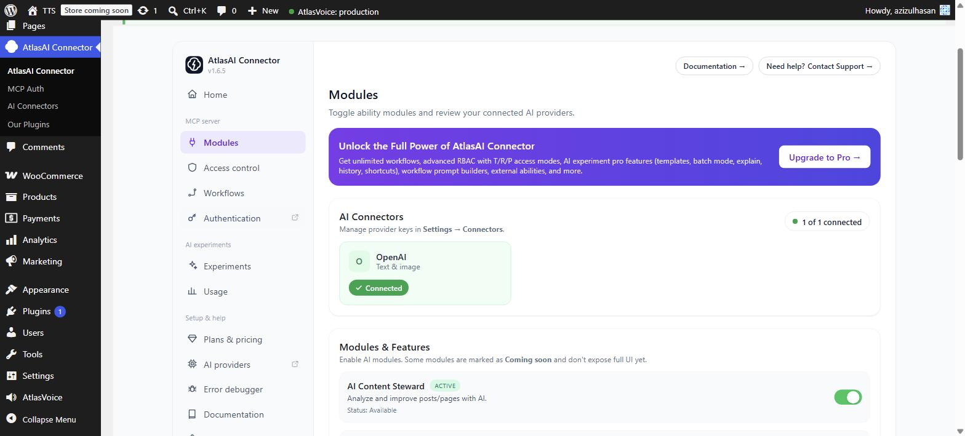This screenshot has width=965, height=436.
Task: Click the 1 of 1 connected status pill
Action: pos(827,222)
